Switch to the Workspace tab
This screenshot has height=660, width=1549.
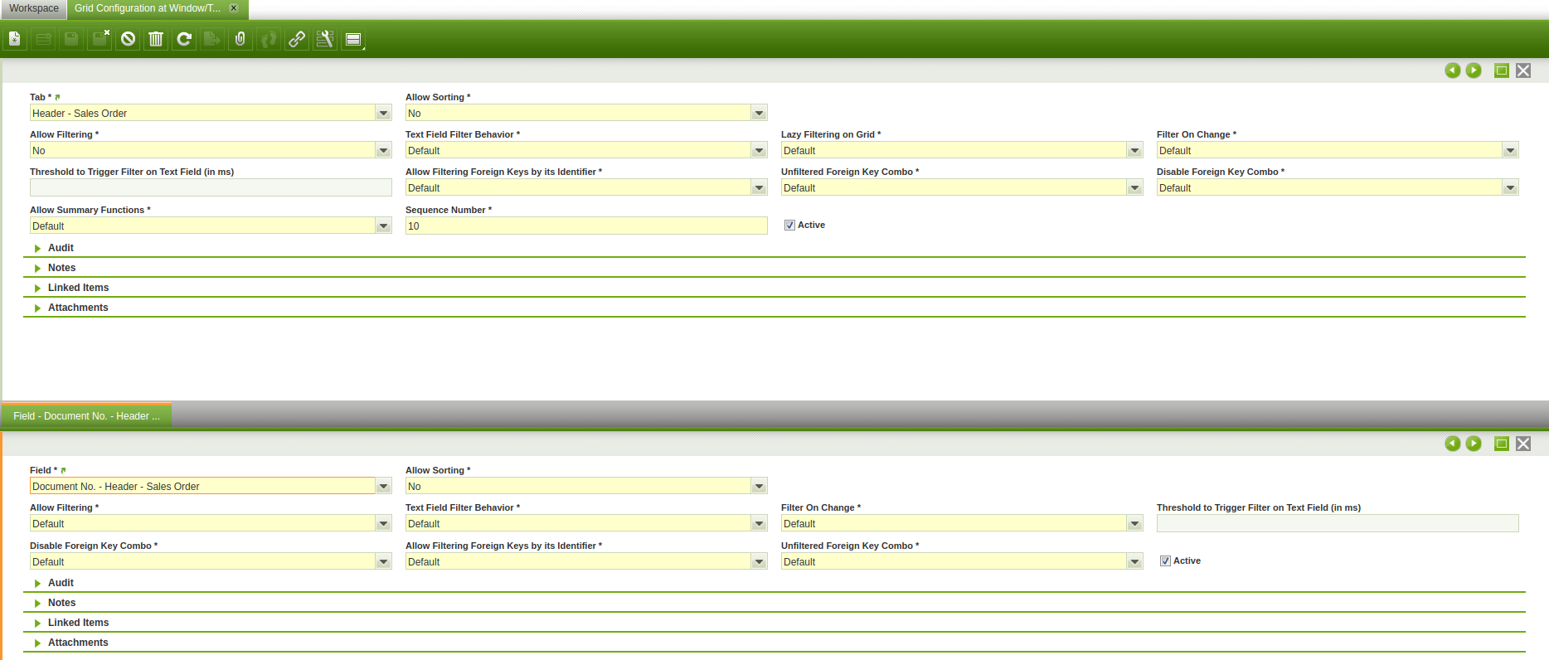pos(34,8)
